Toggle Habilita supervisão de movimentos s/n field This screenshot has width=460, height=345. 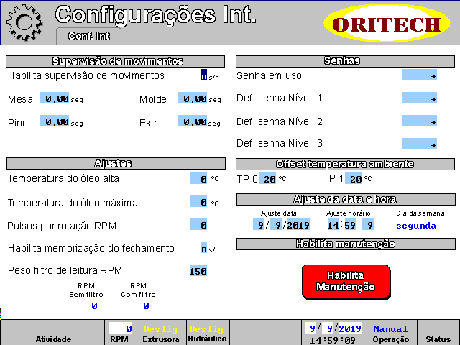pos(204,75)
